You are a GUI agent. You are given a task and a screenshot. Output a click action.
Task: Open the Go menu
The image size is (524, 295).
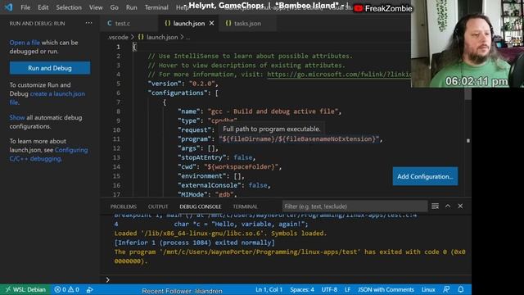pyautogui.click(x=115, y=7)
